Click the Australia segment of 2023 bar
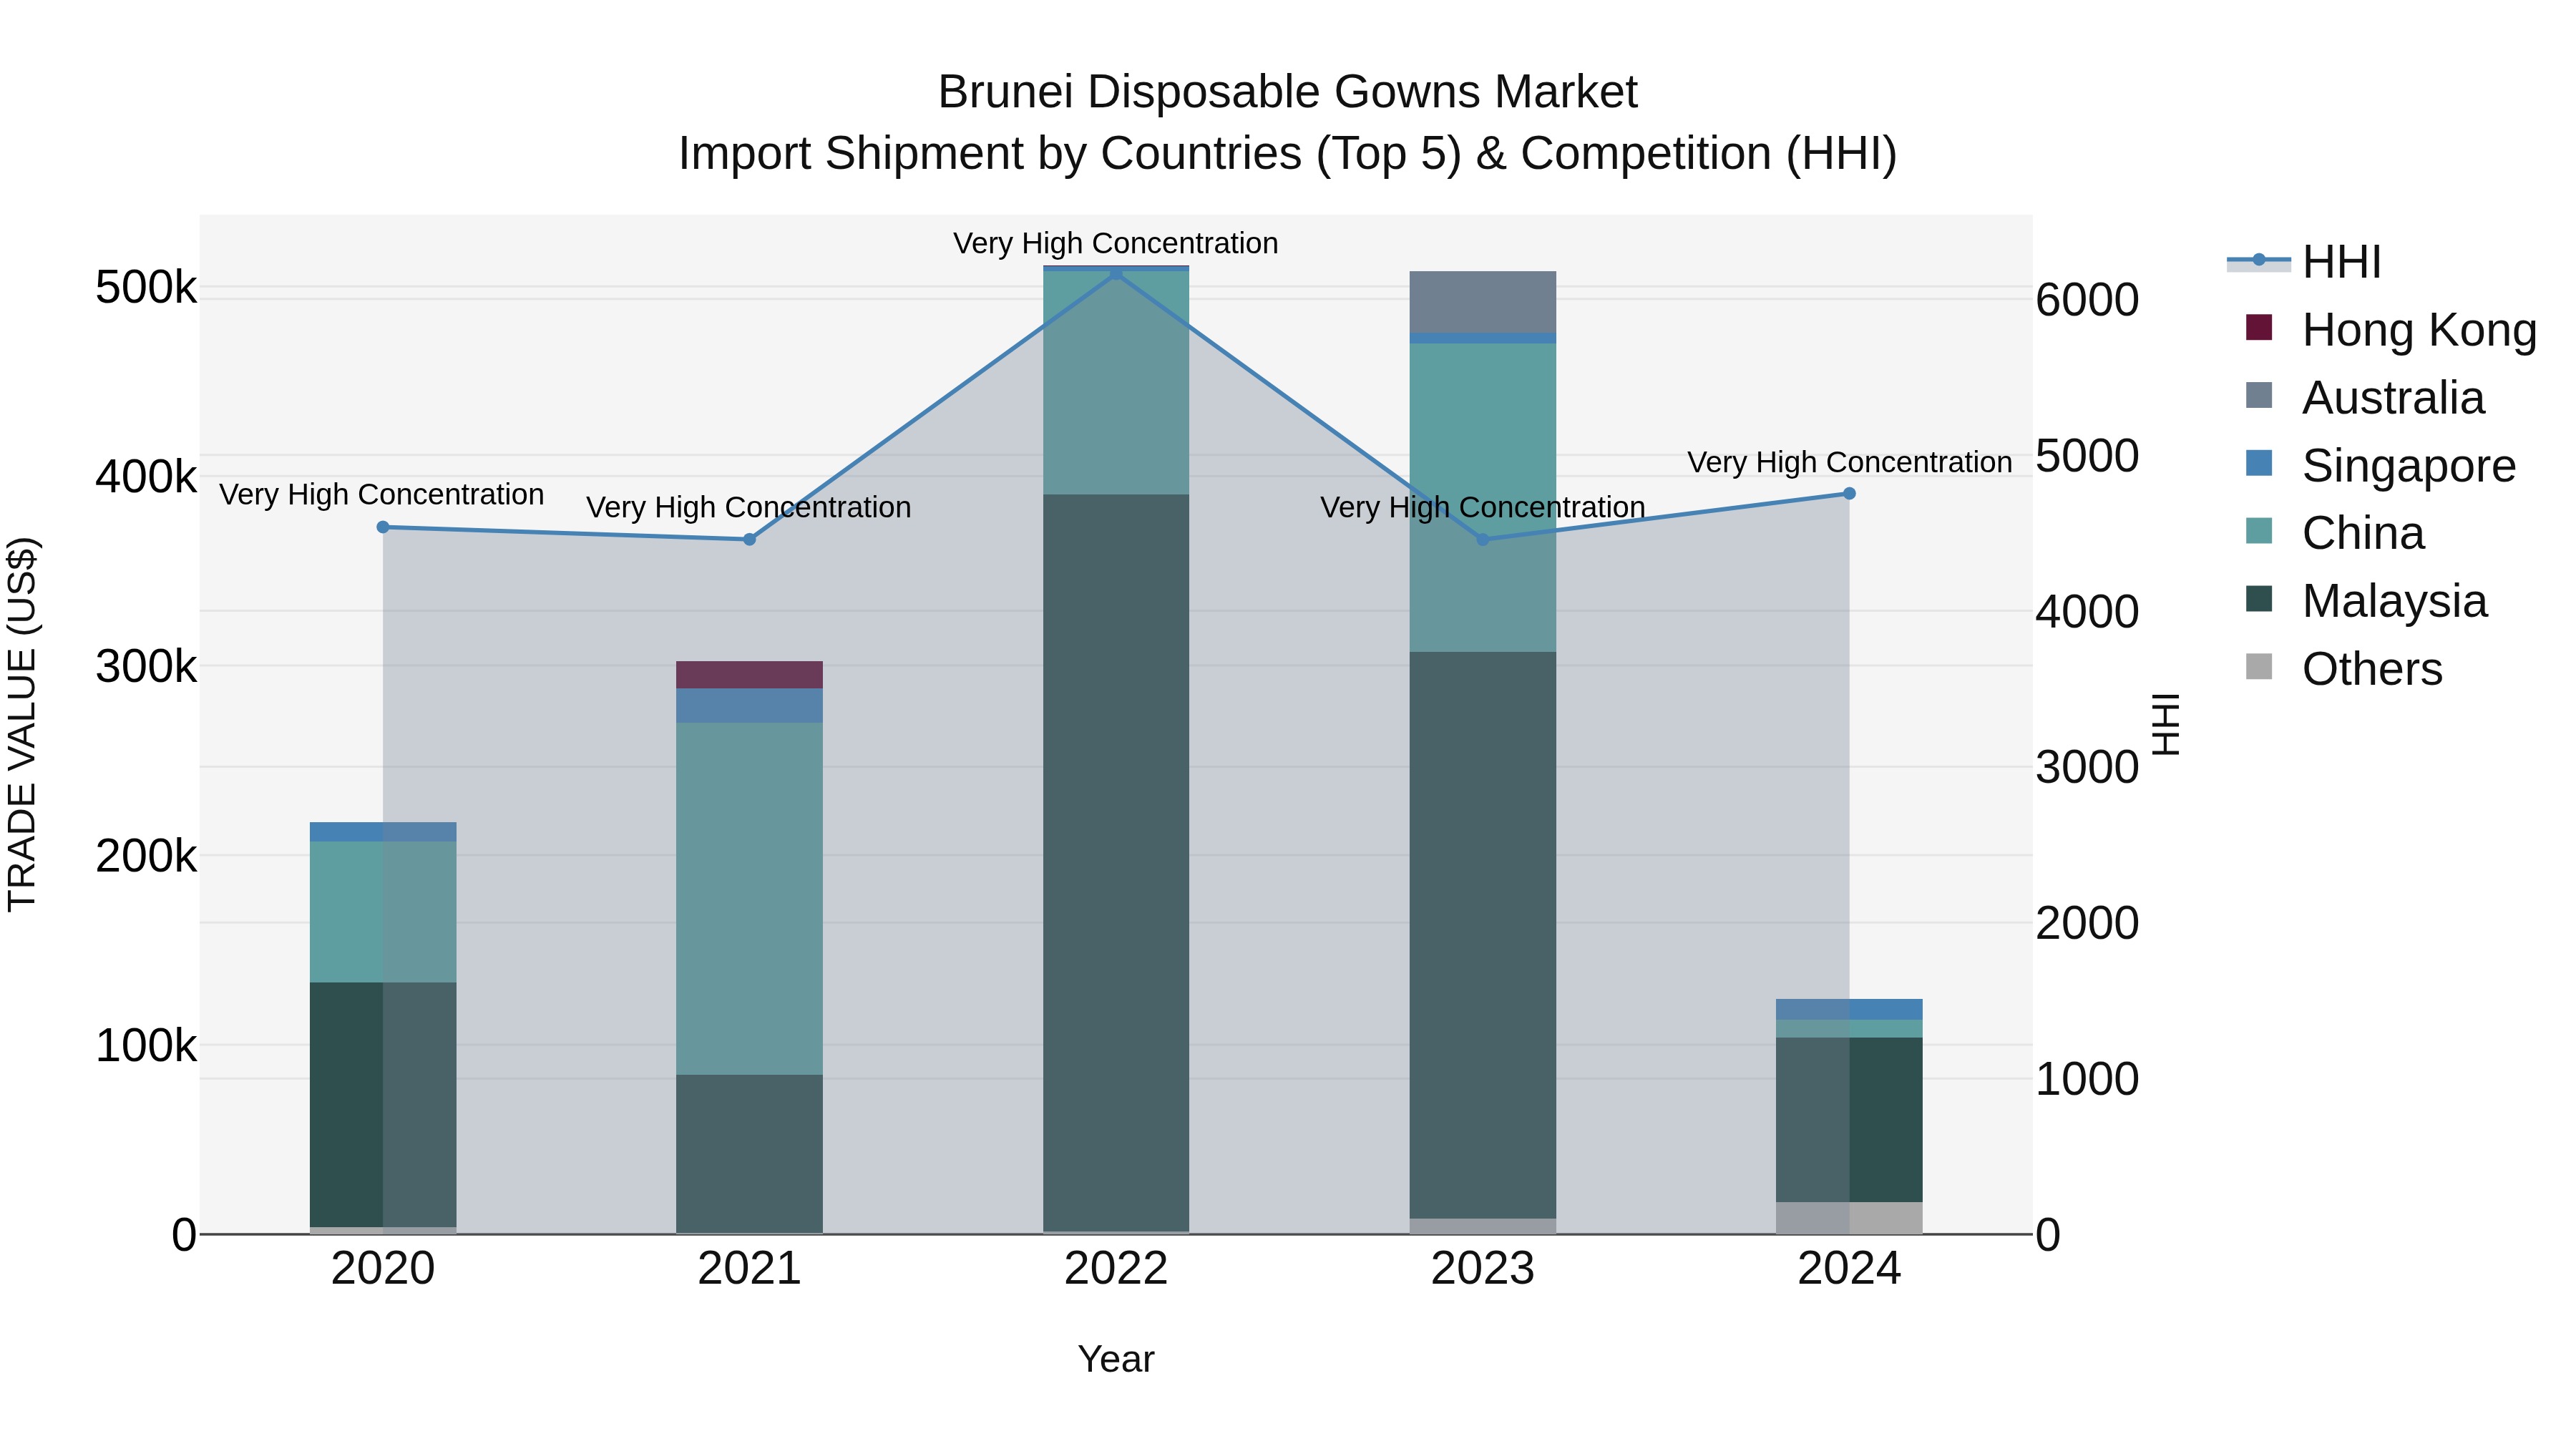This screenshot has width=2576, height=1449. [1483, 302]
